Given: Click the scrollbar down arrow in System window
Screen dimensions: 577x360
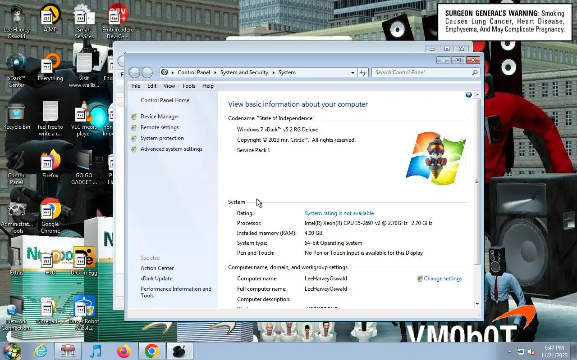Looking at the screenshot, I should tap(477, 304).
